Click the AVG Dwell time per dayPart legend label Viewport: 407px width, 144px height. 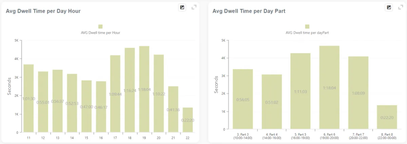click(x=307, y=33)
